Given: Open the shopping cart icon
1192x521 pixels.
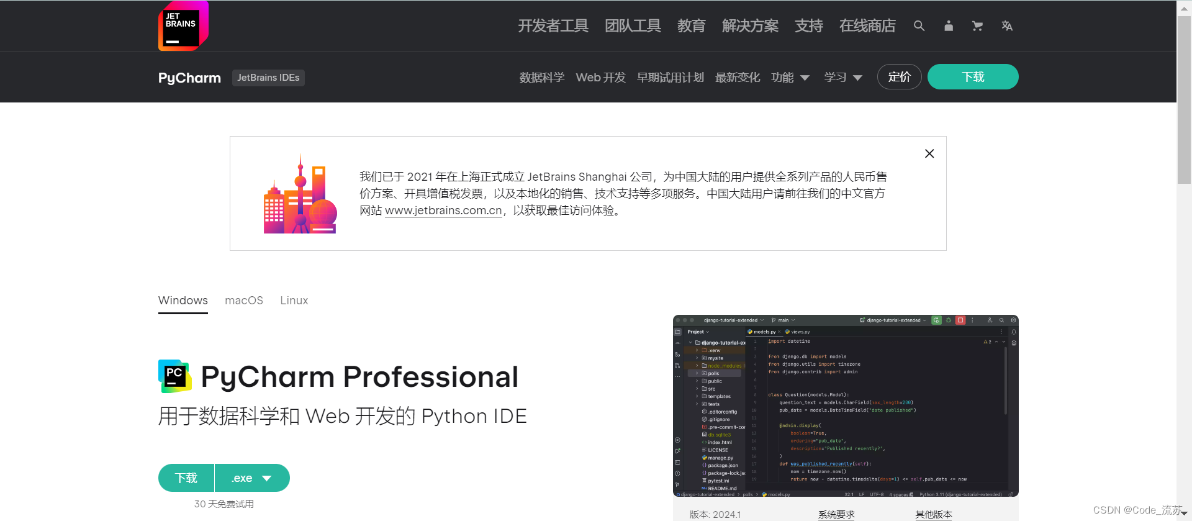Looking at the screenshot, I should click(977, 26).
